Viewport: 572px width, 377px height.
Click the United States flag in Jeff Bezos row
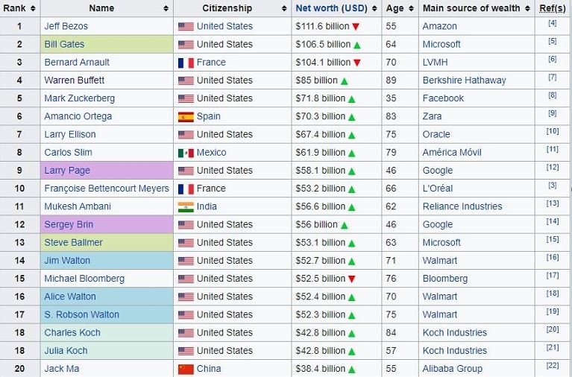186,27
